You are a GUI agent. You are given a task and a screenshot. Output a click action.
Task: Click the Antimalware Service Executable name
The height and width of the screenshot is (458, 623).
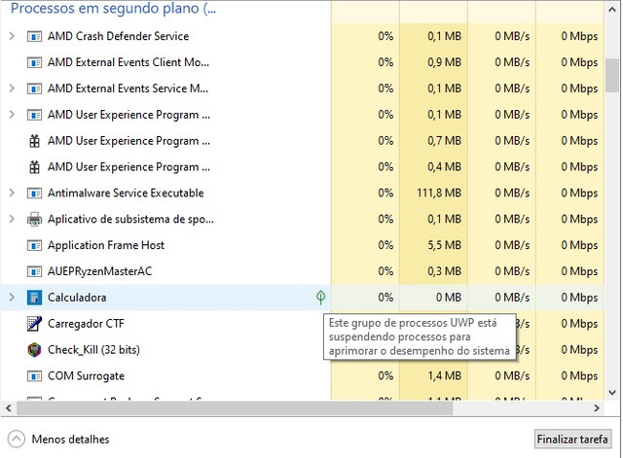(126, 193)
